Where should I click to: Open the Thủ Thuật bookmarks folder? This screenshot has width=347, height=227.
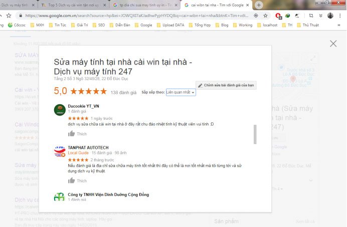pos(308,25)
